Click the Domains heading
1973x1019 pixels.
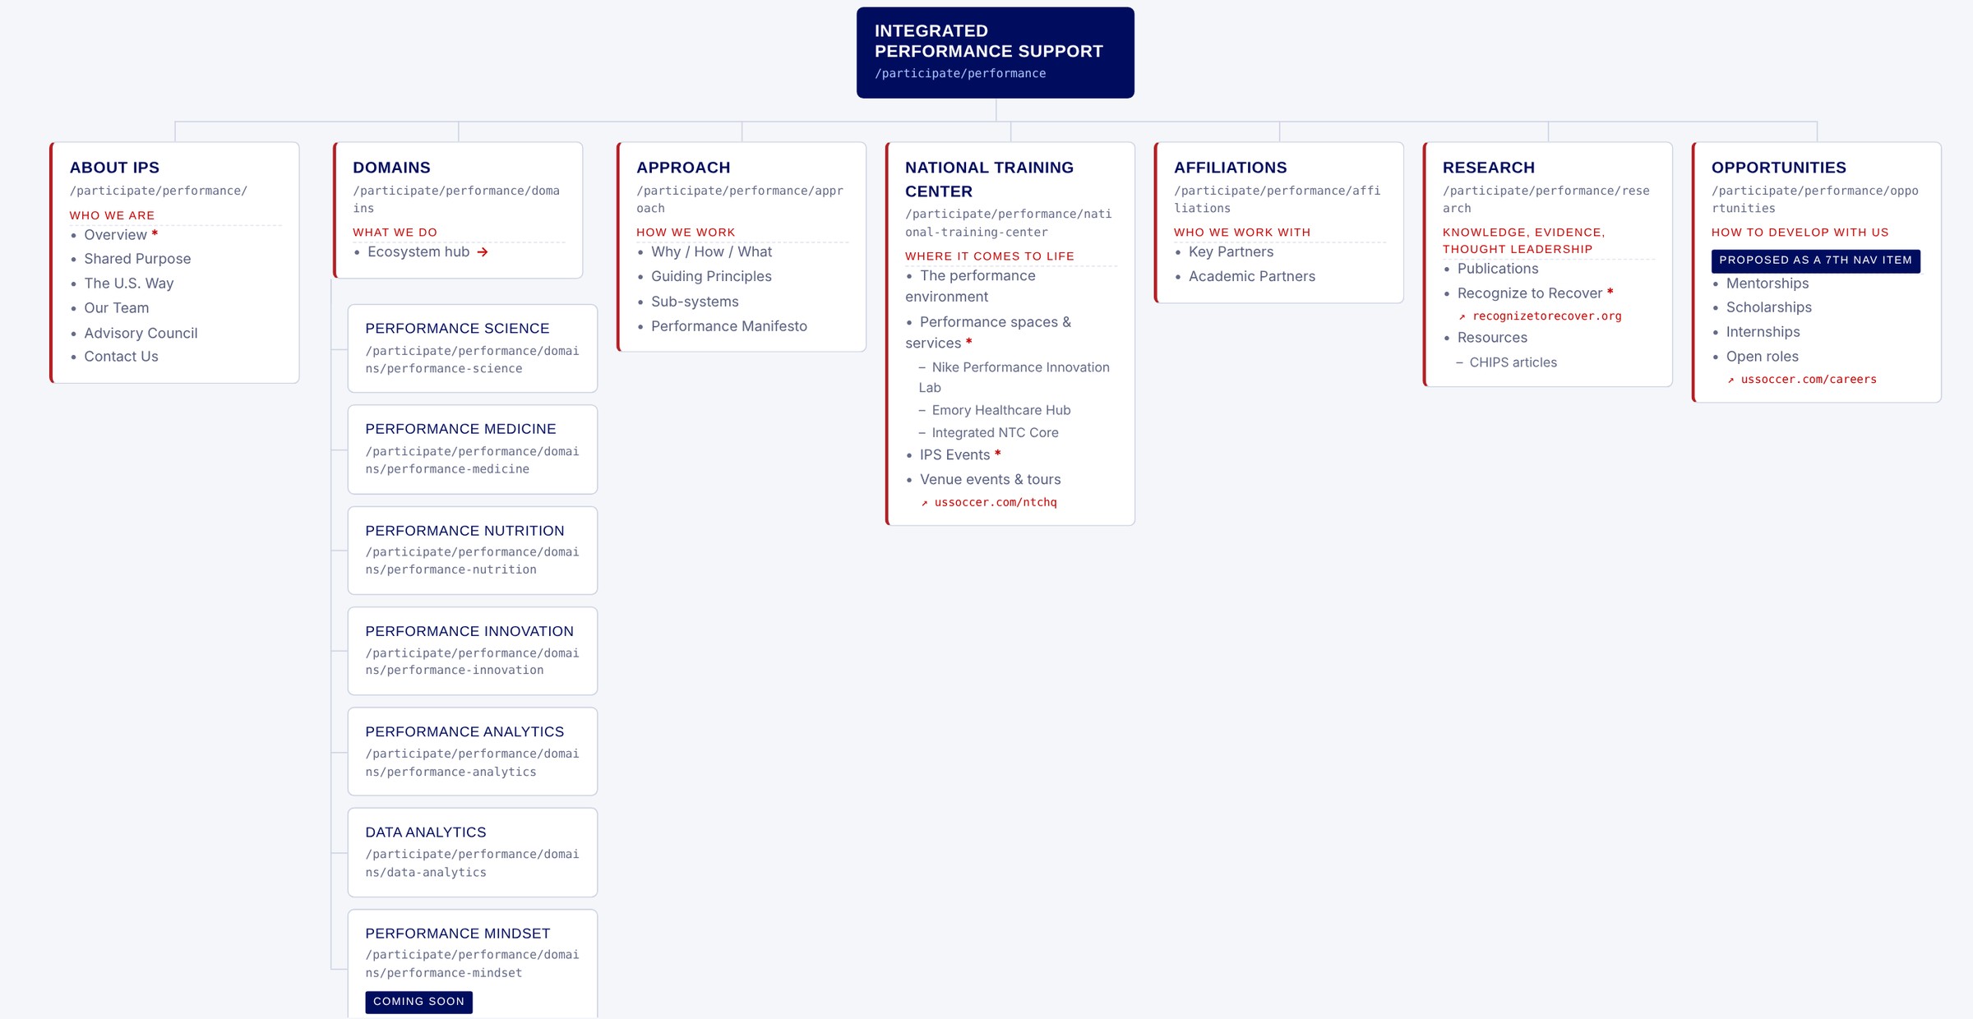click(x=391, y=168)
